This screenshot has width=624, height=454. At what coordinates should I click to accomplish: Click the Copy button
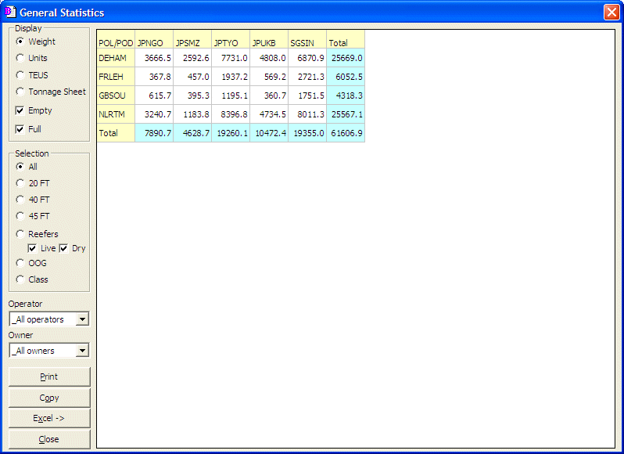pyautogui.click(x=49, y=398)
